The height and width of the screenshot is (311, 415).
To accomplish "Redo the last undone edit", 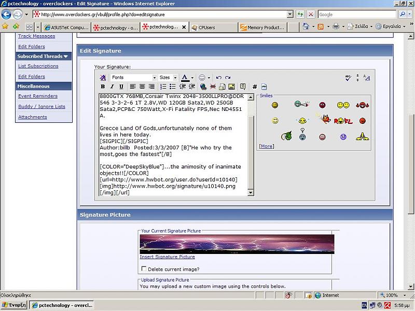I will (228, 77).
